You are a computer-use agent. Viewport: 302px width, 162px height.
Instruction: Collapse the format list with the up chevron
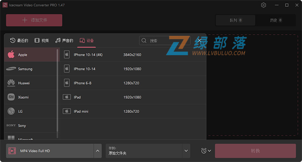pos(98,151)
